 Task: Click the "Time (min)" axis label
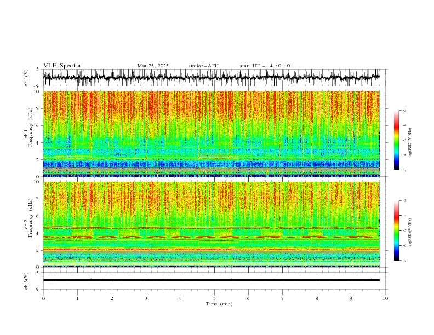point(219,304)
